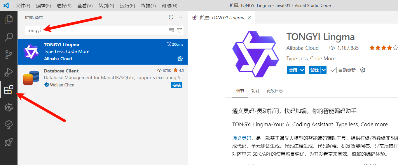
Task: Open the Testing tree icon in activity bar
Action: click(9, 125)
